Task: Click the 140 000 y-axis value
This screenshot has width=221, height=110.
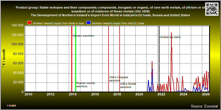Action: [17, 26]
